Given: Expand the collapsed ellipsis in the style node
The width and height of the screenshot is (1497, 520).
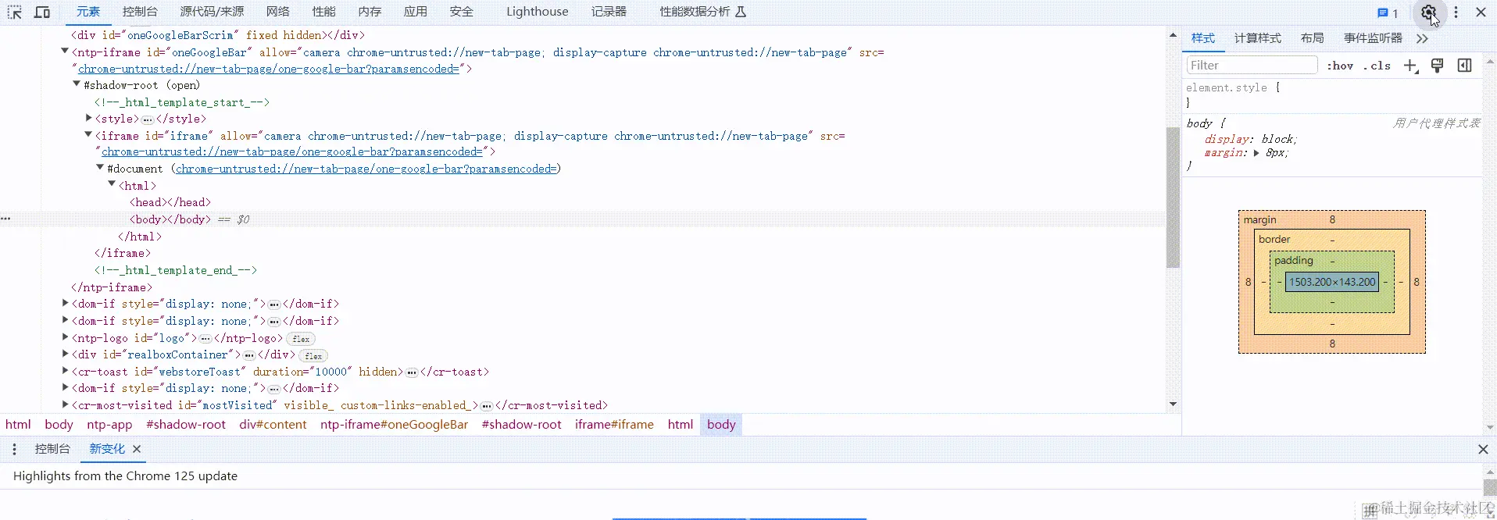Looking at the screenshot, I should coord(148,119).
